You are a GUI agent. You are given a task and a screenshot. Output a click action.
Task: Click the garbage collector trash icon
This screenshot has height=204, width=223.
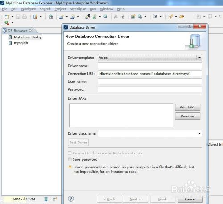tap(46, 199)
